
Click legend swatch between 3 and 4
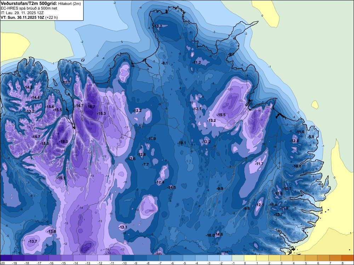(287, 258)
